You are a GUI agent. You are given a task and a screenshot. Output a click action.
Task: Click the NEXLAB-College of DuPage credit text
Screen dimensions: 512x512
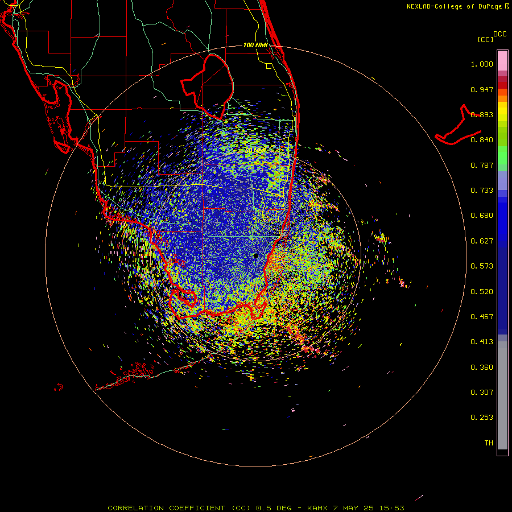[x=454, y=6]
